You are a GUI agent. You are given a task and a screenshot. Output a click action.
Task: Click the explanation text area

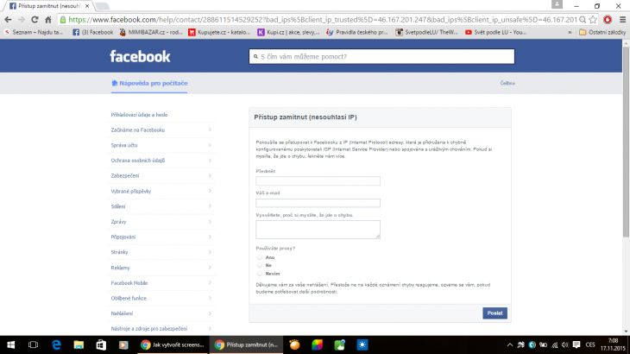point(318,230)
